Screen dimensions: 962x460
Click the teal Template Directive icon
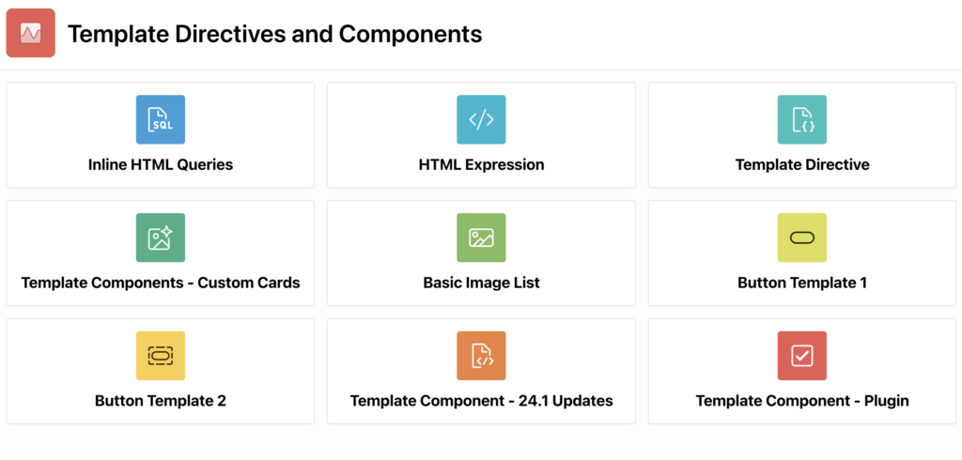(x=802, y=119)
